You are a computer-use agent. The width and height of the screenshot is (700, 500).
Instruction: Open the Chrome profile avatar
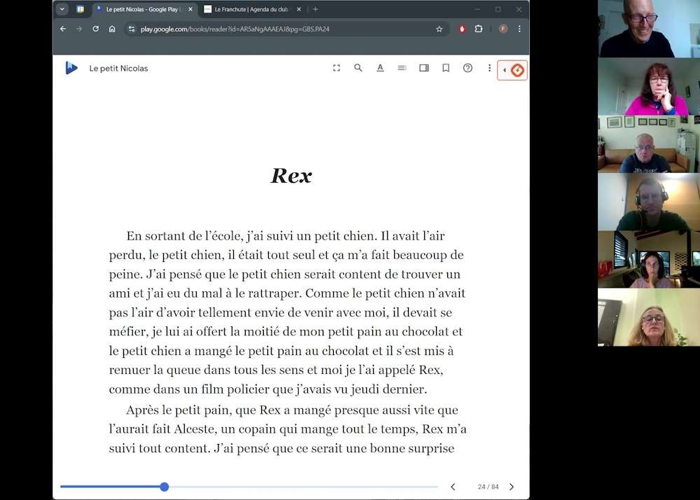click(503, 29)
